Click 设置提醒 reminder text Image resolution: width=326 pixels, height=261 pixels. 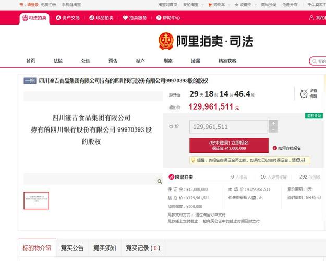pos(313,93)
